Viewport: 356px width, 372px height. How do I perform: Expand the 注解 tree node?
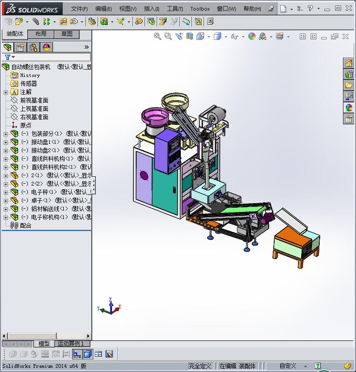[x=6, y=92]
